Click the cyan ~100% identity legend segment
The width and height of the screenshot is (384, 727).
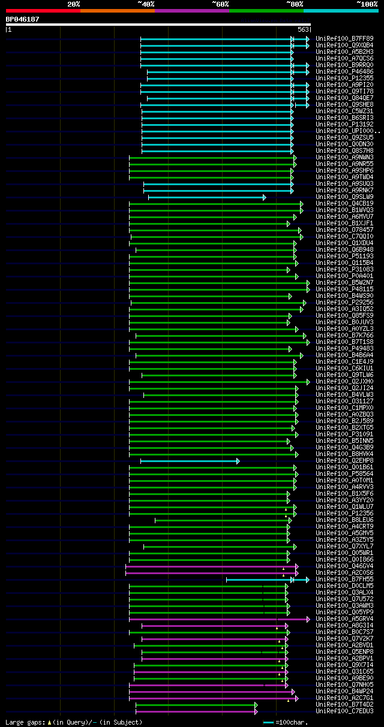pyautogui.click(x=340, y=10)
